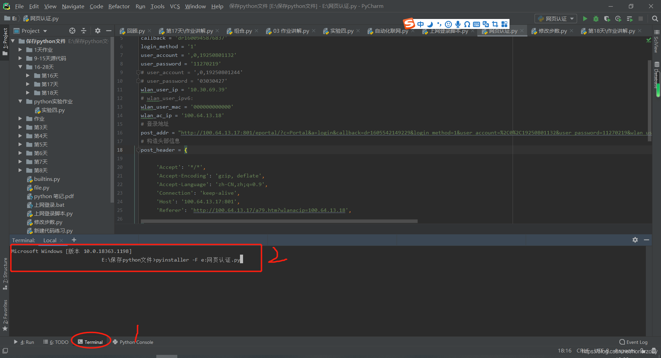Locate current file with the crosshair icon

tap(72, 31)
